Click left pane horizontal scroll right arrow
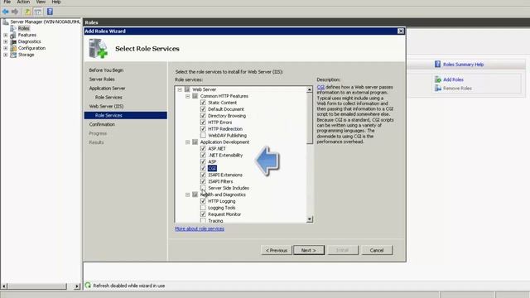Image resolution: width=530 pixels, height=298 pixels. (77, 286)
